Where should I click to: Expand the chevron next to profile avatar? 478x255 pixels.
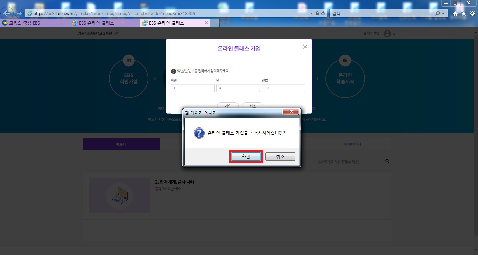click(395, 34)
